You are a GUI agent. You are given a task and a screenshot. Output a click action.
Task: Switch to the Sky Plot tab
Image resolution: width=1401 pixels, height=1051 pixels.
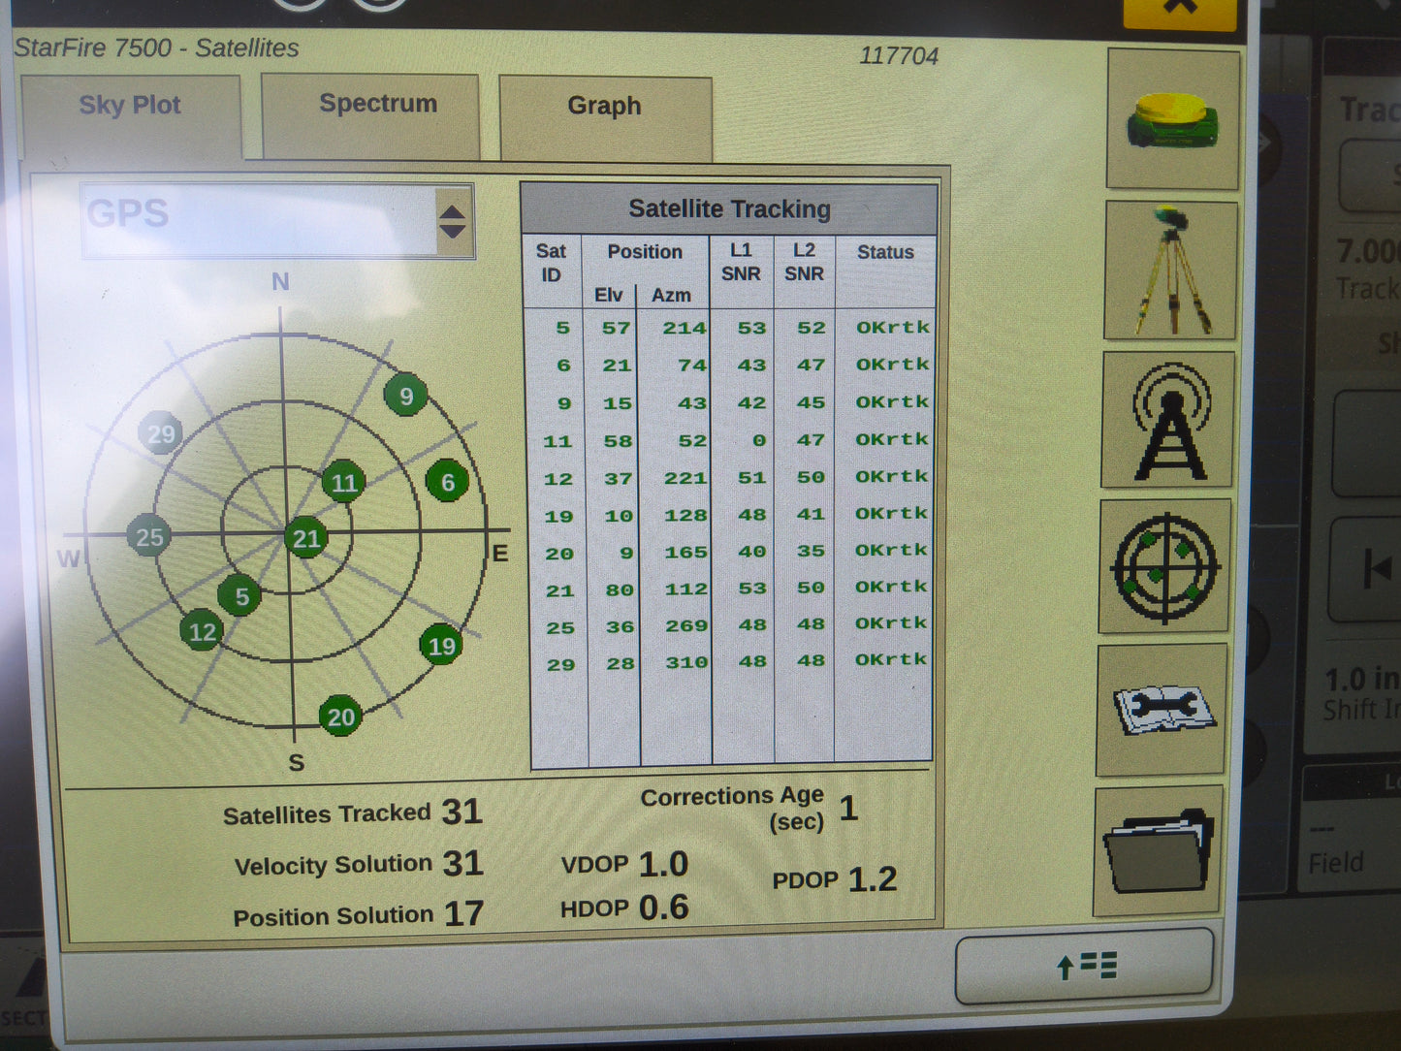[x=130, y=118]
